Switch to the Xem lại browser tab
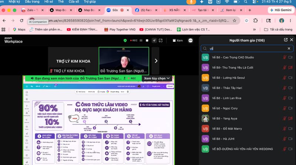 click(231, 10)
